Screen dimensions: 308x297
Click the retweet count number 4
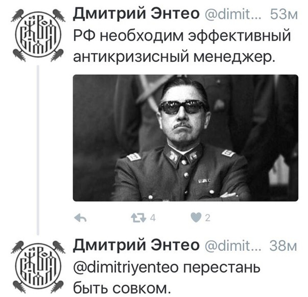(153, 218)
